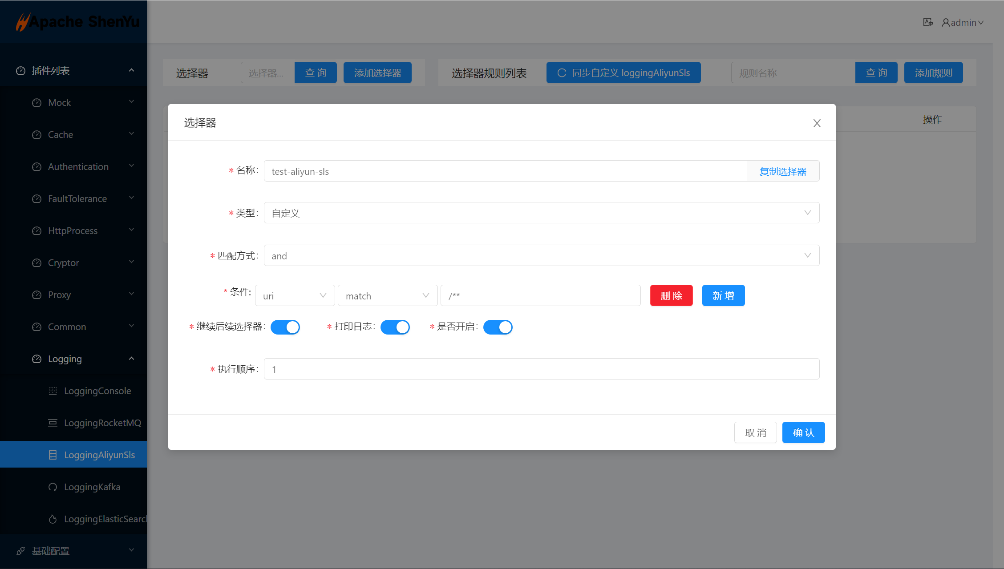Click the LoggingAliyunSls document icon
This screenshot has width=1004, height=569.
click(x=53, y=455)
